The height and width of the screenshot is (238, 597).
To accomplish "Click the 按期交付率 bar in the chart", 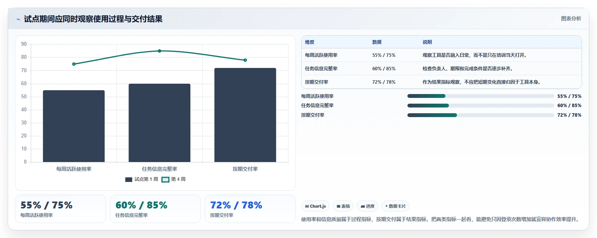I will click(x=245, y=115).
